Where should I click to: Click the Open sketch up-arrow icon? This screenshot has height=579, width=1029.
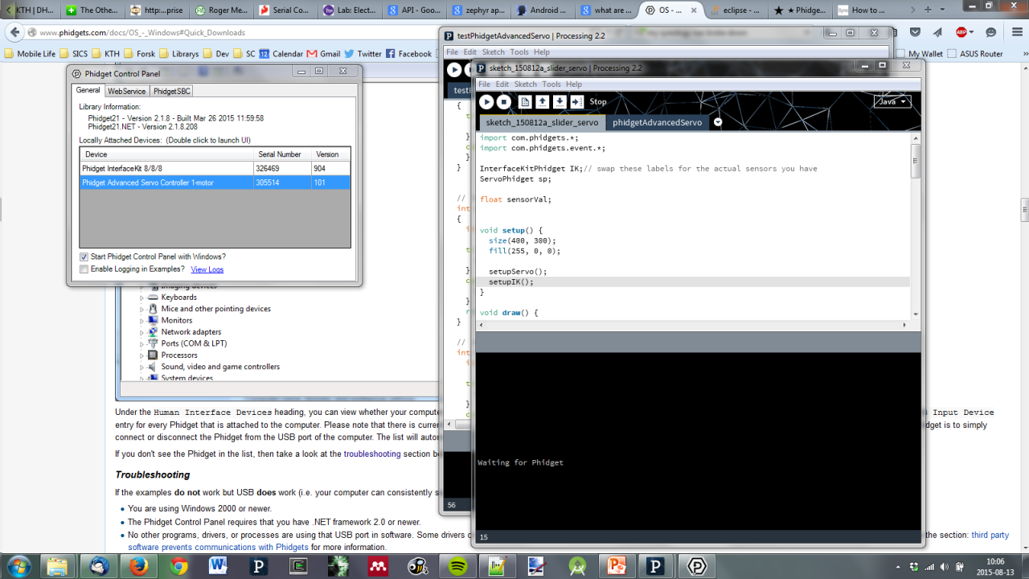(x=543, y=102)
